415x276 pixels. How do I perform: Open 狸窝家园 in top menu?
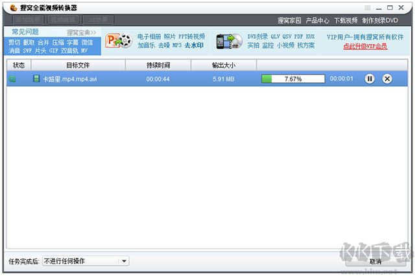(289, 20)
